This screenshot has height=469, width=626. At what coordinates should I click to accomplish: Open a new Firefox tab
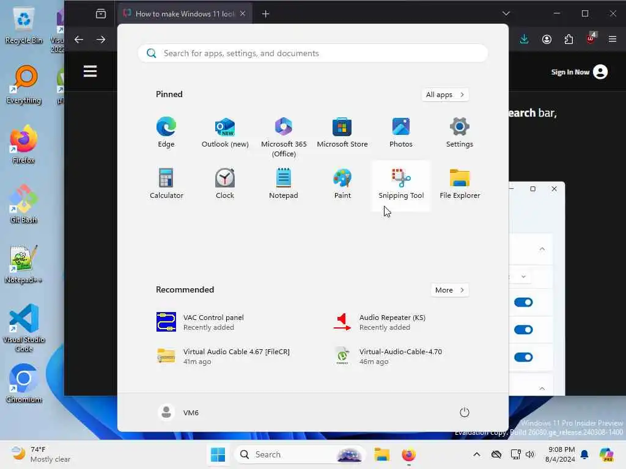[265, 14]
